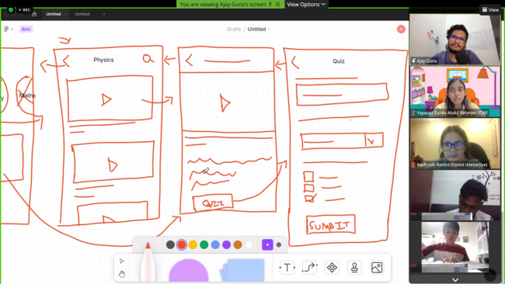This screenshot has height=284, width=505.
Task: Toggle the thick stroke size button
Action: point(267,244)
